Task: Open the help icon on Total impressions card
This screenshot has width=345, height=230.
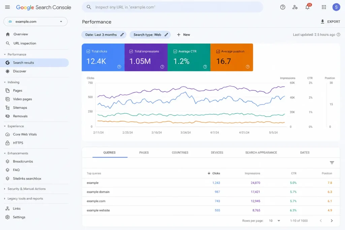Action: 162,67
